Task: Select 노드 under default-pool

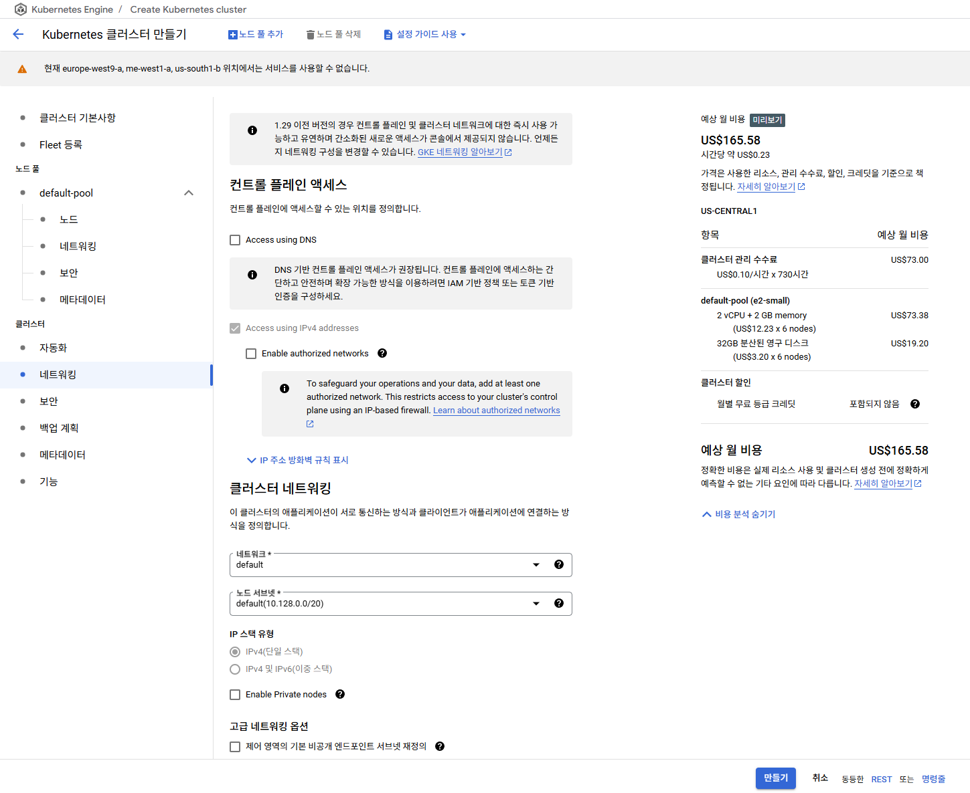Action: (x=69, y=219)
